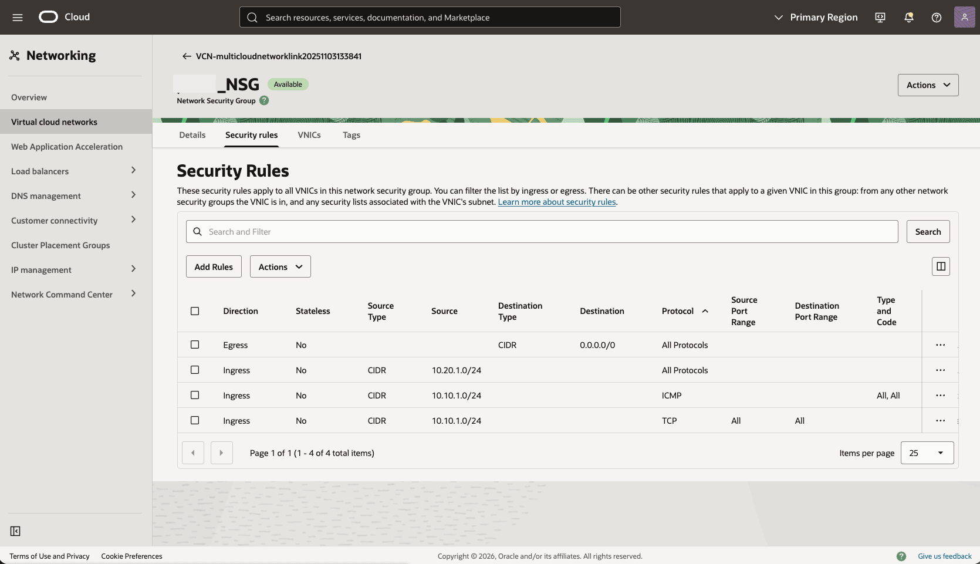Open Cookie Preferences link
Viewport: 980px width, 564px height.
tap(131, 556)
